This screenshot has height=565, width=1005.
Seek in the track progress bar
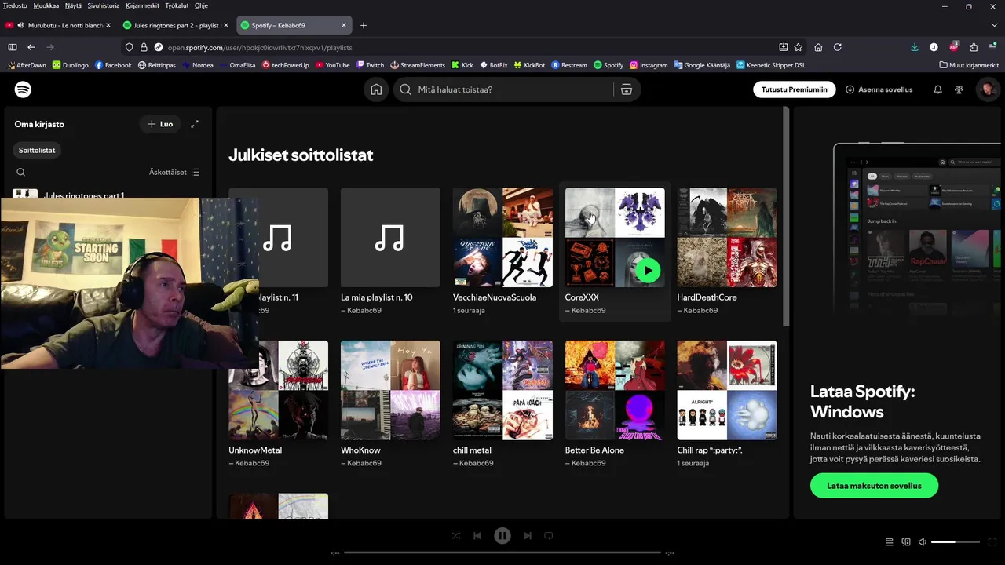tap(502, 552)
